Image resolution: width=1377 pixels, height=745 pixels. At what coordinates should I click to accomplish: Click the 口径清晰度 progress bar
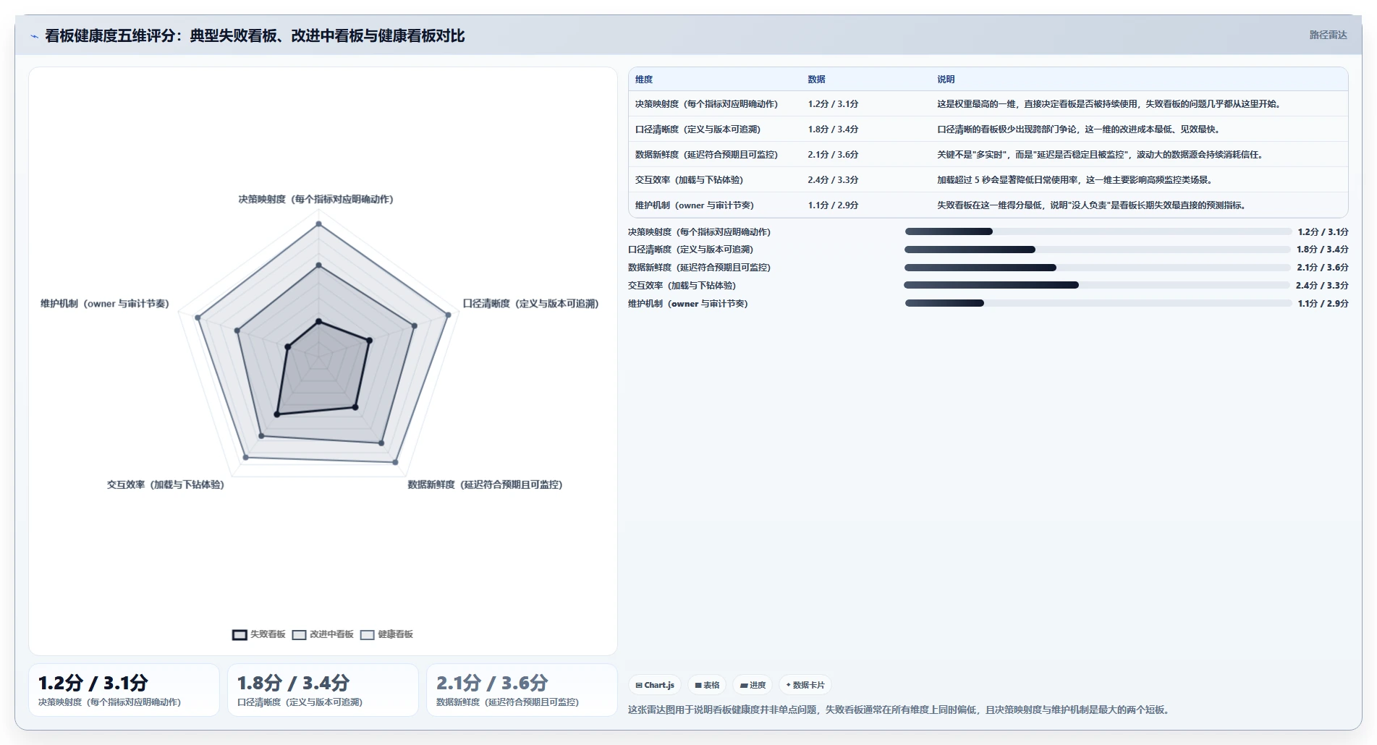click(1098, 250)
